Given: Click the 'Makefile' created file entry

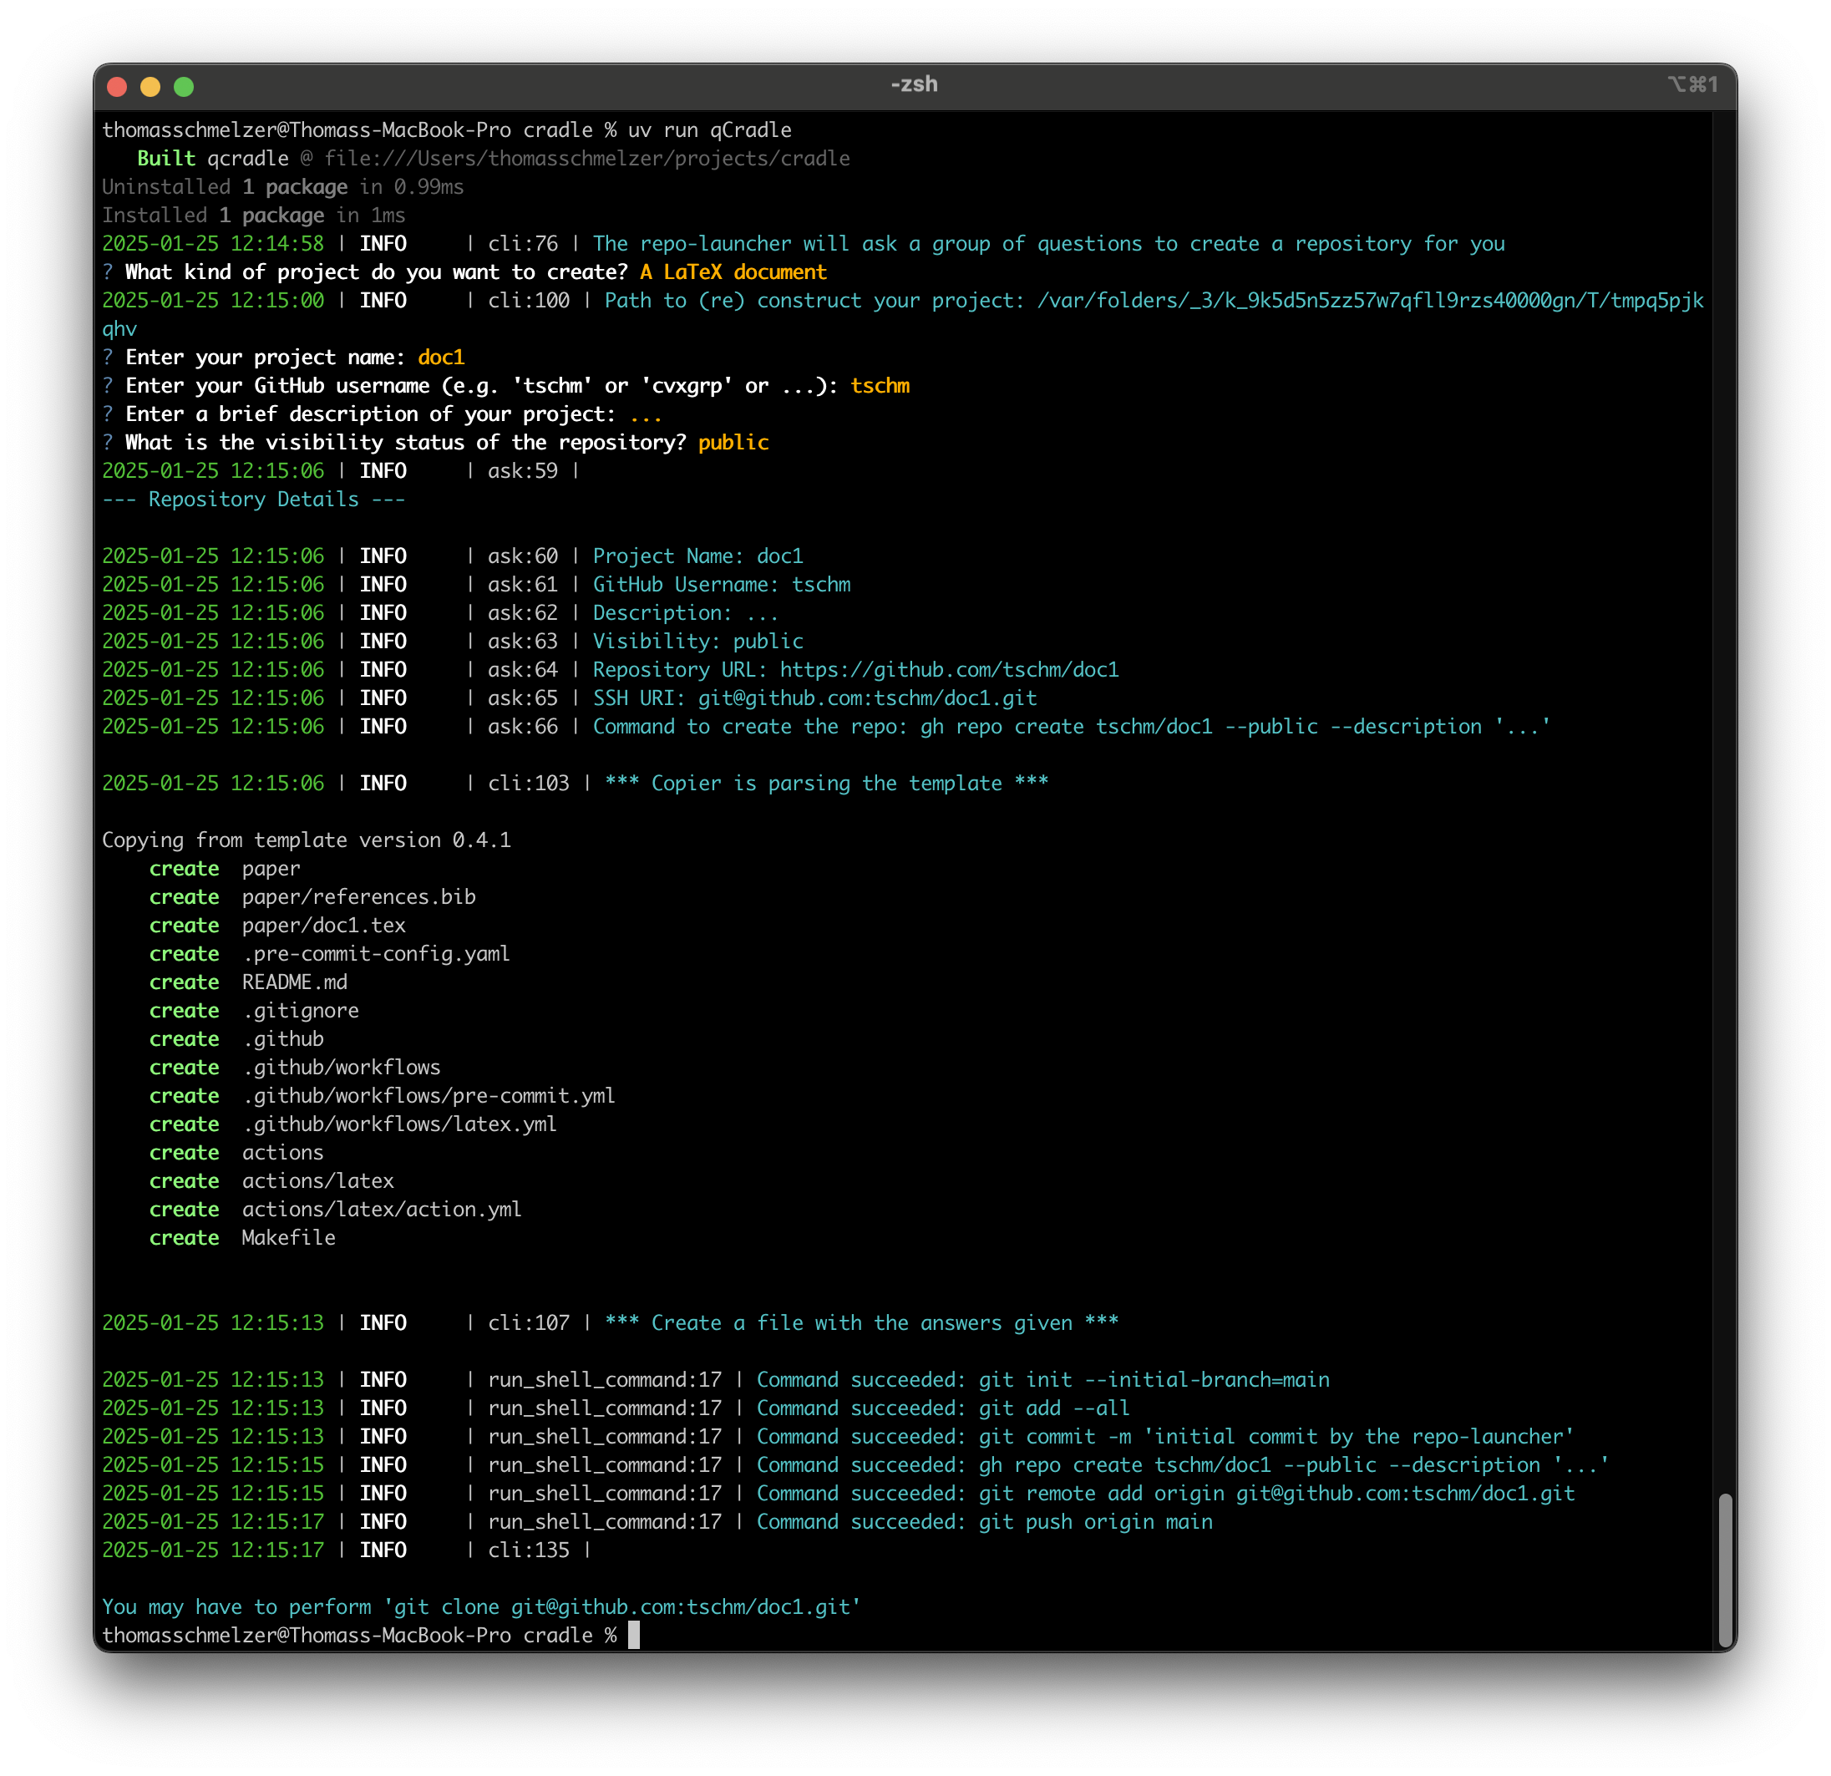Looking at the screenshot, I should [x=289, y=1238].
